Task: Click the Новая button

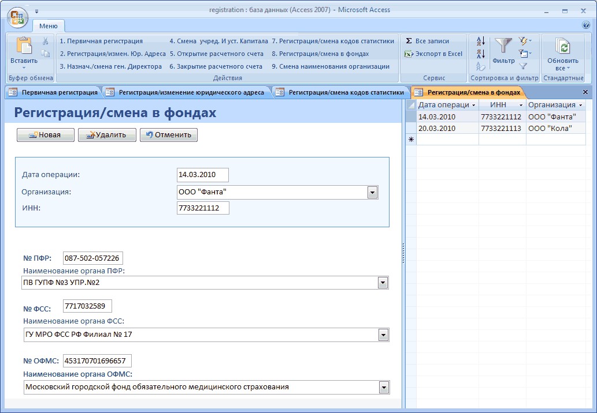Action: 46,135
